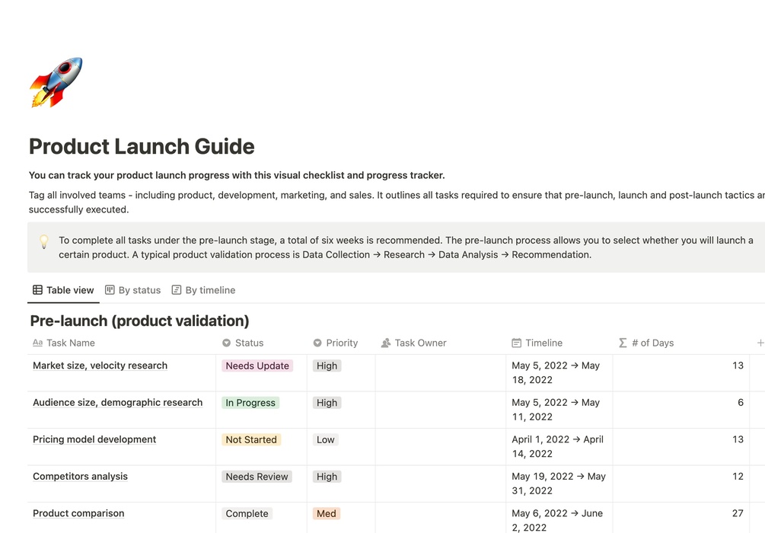Click the Pre-launch (product validation) database title
765x533 pixels.
click(139, 321)
